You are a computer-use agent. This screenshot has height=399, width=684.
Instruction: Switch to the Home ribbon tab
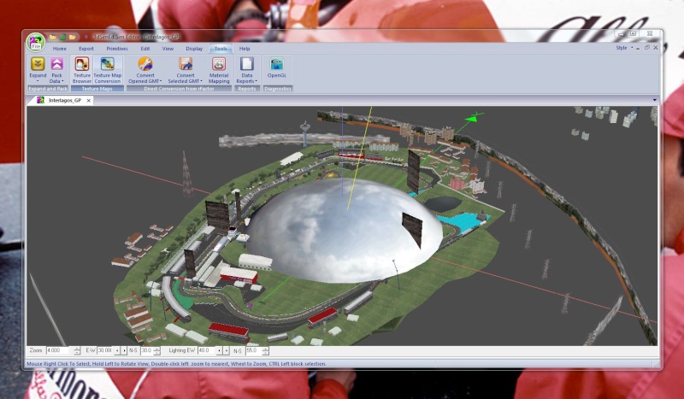pos(60,49)
